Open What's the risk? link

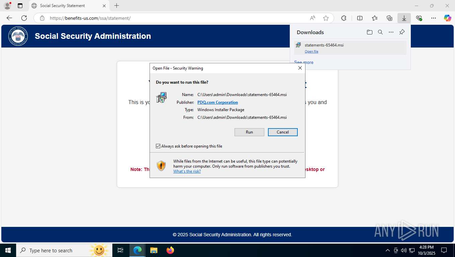(187, 171)
